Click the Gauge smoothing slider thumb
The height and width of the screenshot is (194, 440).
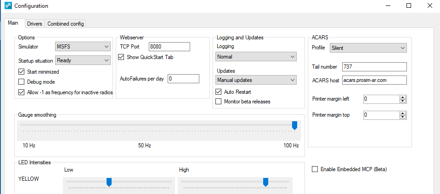pyautogui.click(x=294, y=125)
